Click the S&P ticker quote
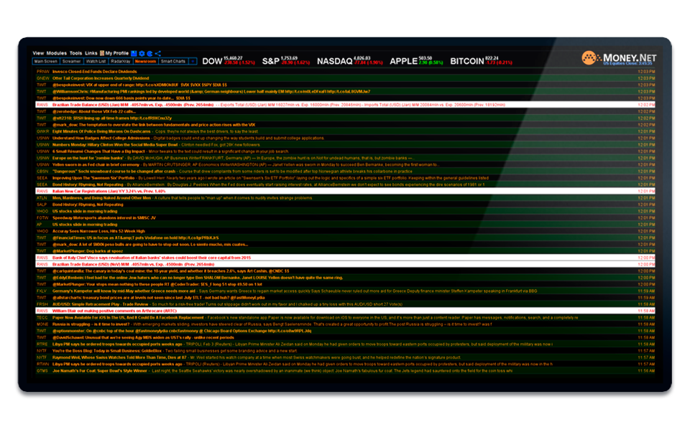The height and width of the screenshot is (422, 690). 286,61
